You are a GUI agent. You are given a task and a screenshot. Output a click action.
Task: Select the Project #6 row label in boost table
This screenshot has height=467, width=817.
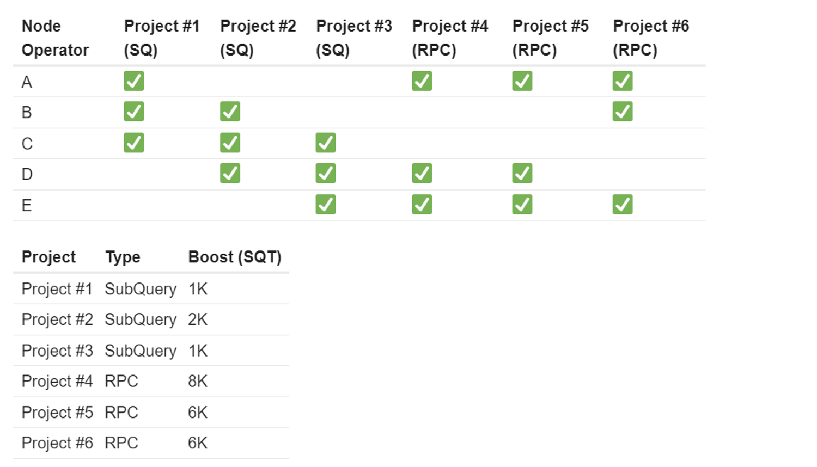[57, 443]
